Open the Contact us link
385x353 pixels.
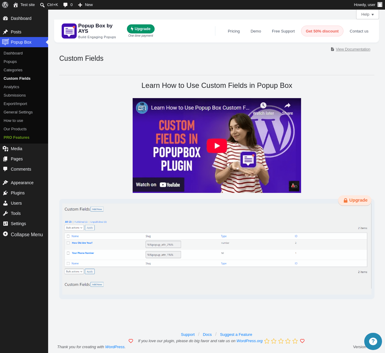click(x=359, y=31)
